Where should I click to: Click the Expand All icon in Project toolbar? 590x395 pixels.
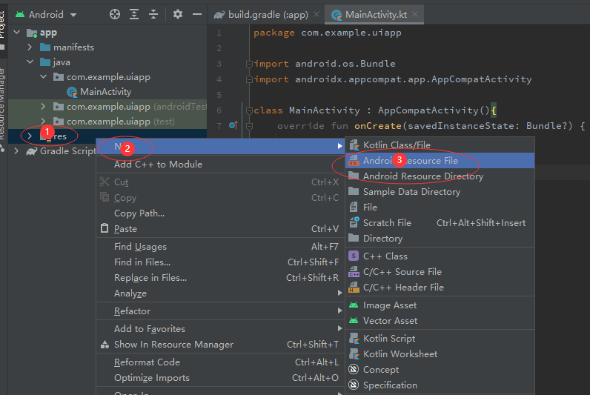[x=134, y=14]
